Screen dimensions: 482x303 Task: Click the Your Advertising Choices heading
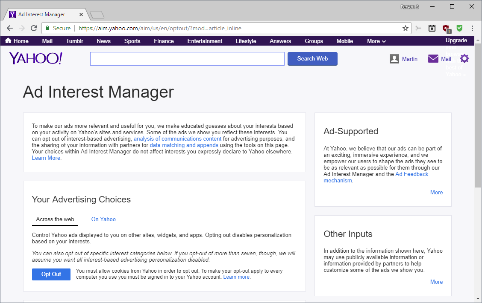click(81, 199)
